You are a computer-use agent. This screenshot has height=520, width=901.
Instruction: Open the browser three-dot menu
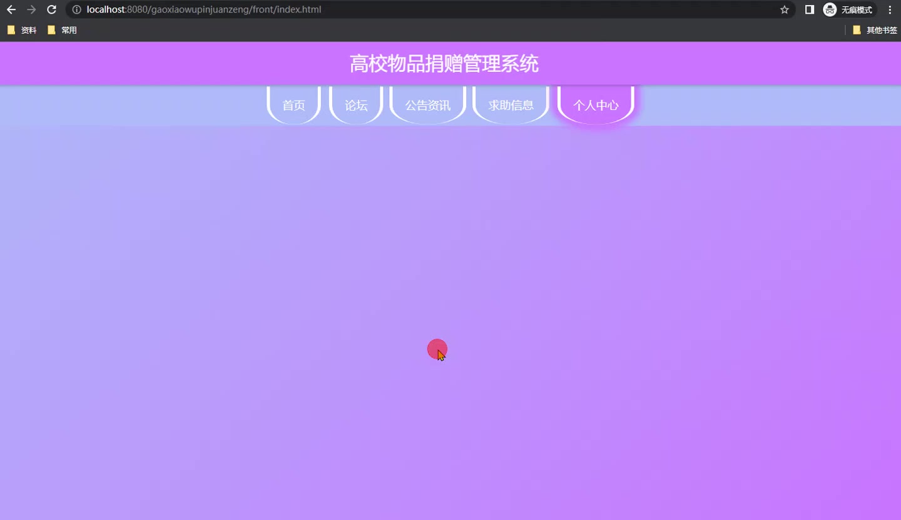890,9
